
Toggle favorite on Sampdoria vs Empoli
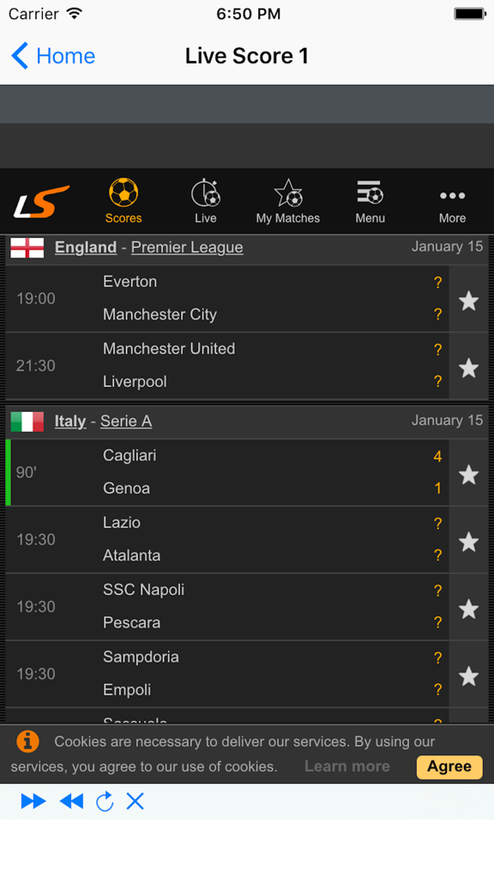point(468,676)
